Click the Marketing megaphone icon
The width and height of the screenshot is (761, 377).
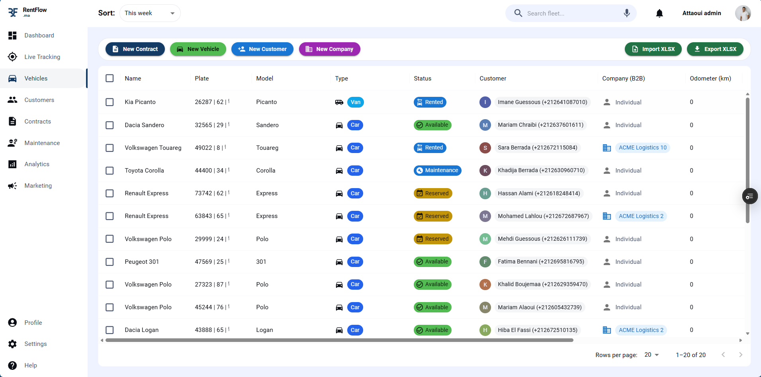(12, 186)
